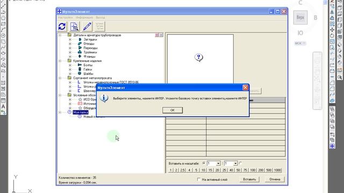Select the radio button after the scale dropdowns
Screen dimensions: 344x193
pyautogui.click(x=240, y=164)
